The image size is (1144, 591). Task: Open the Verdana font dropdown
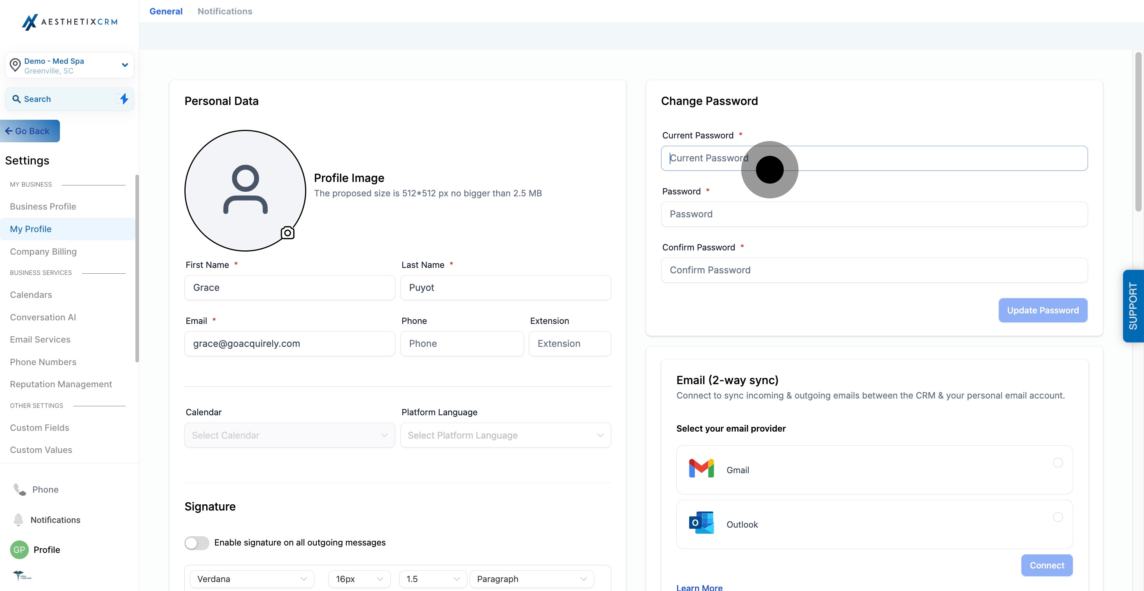point(252,579)
